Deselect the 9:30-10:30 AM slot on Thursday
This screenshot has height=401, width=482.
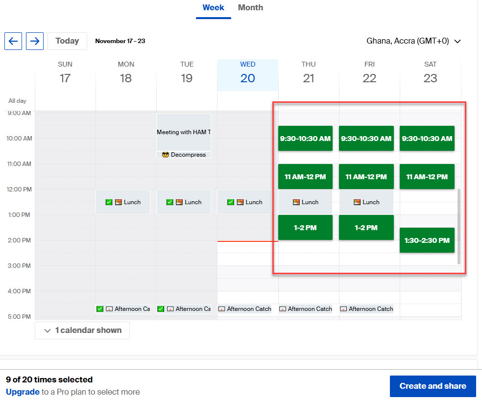[x=305, y=139]
